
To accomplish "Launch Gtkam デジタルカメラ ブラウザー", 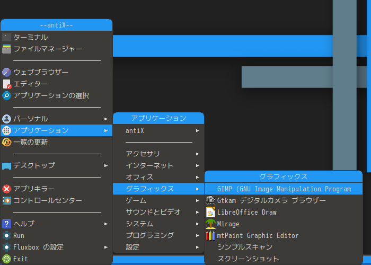I will 284,200.
